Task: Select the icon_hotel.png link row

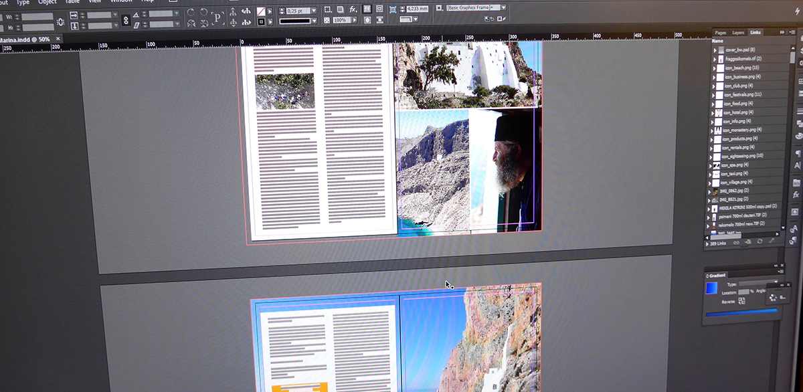Action: click(x=749, y=112)
